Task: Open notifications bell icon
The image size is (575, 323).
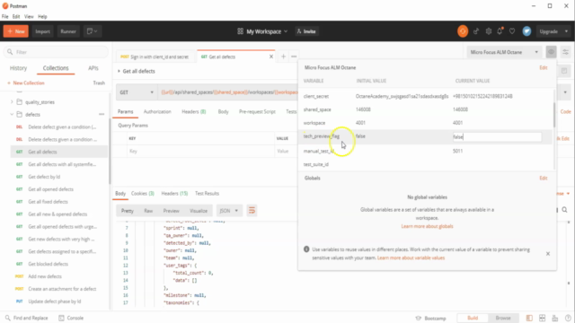Action: (x=500, y=31)
